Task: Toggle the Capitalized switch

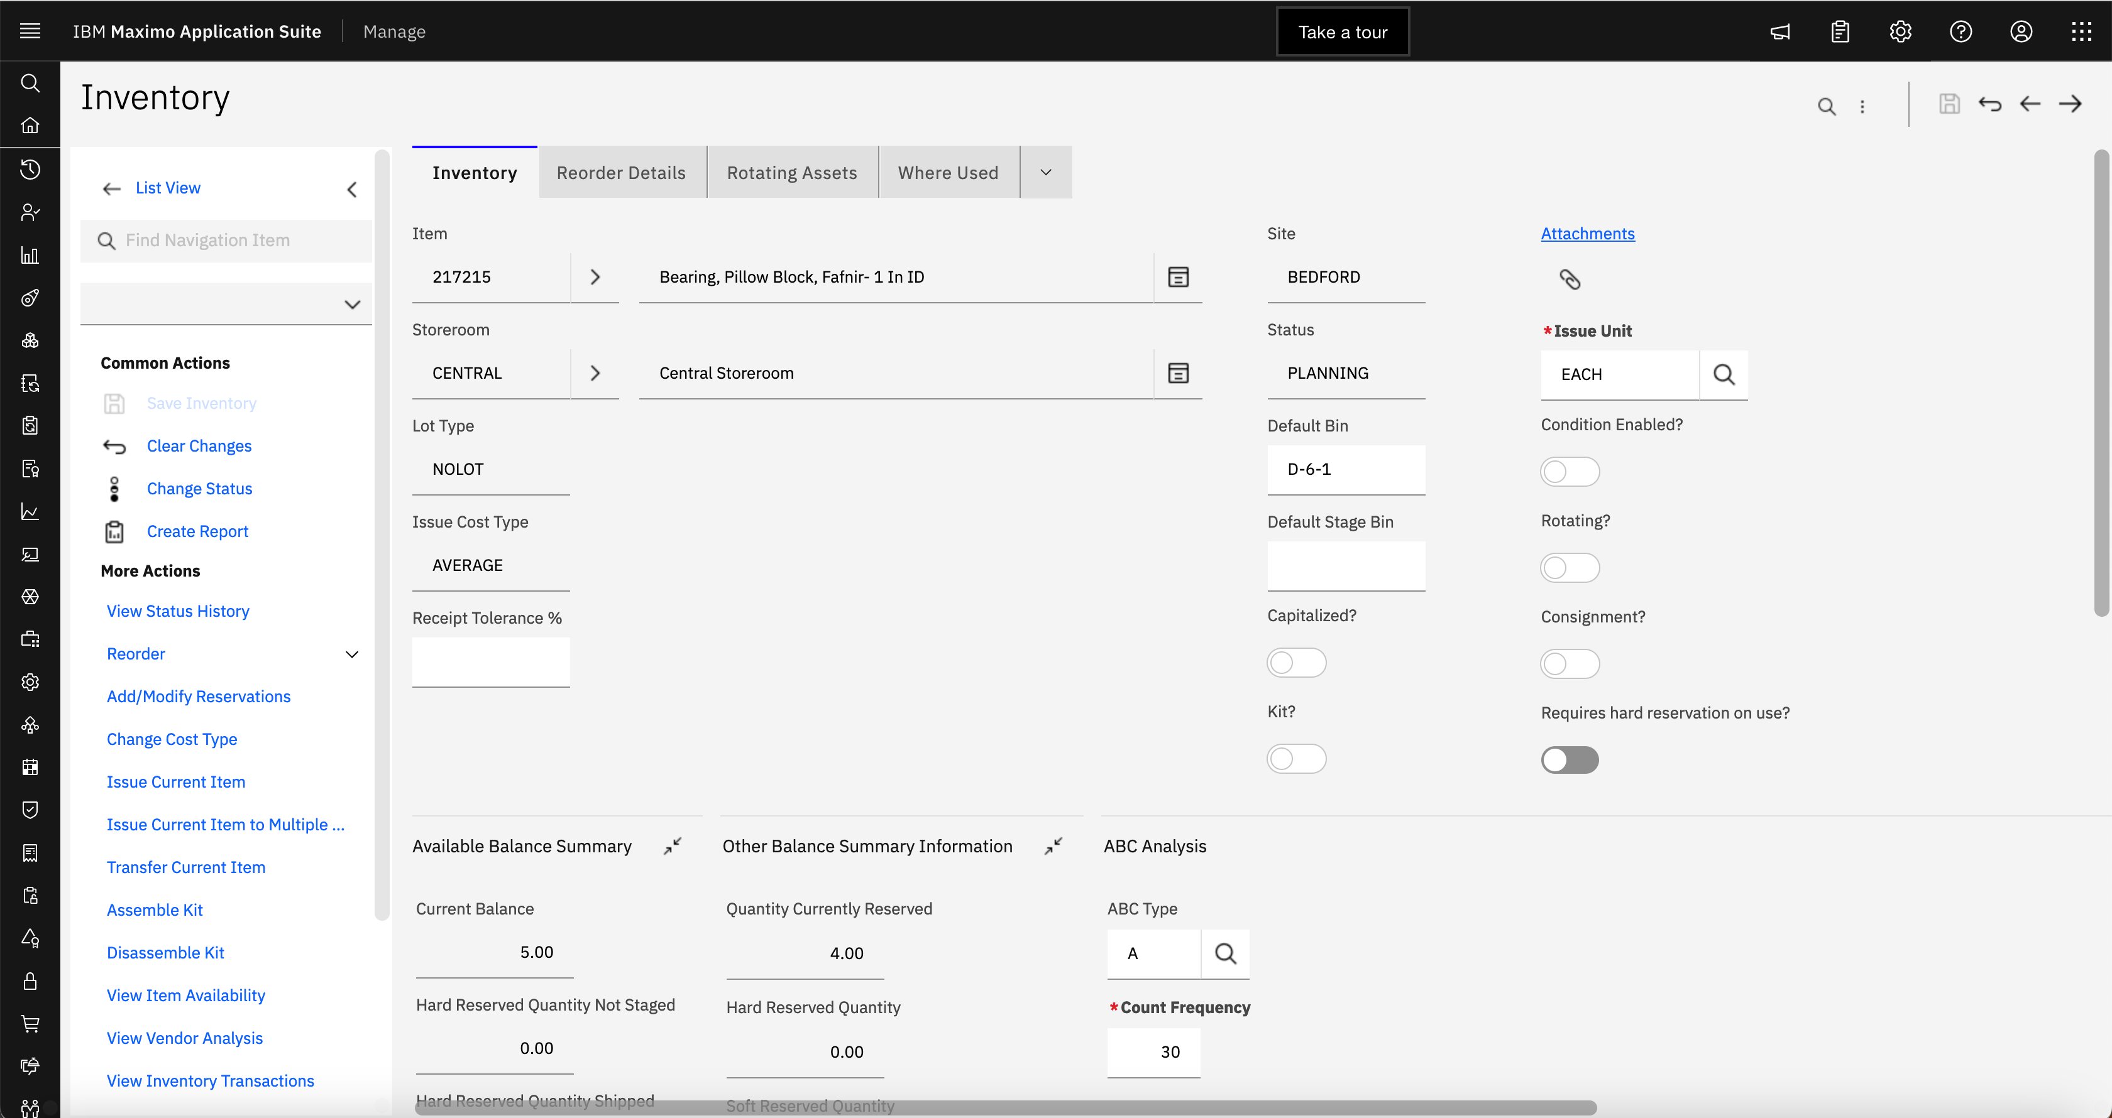Action: [x=1296, y=663]
